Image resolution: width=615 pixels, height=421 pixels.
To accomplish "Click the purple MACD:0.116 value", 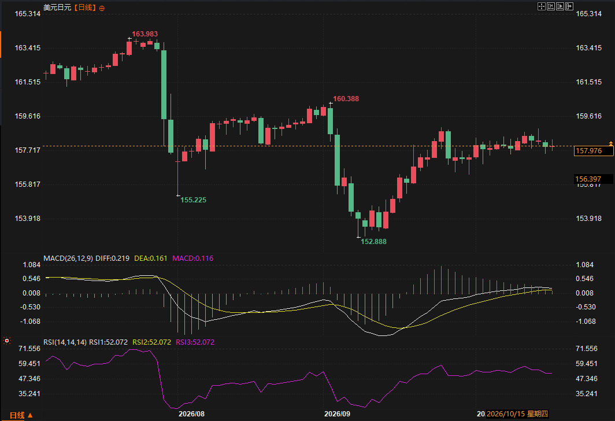I will click(x=193, y=258).
